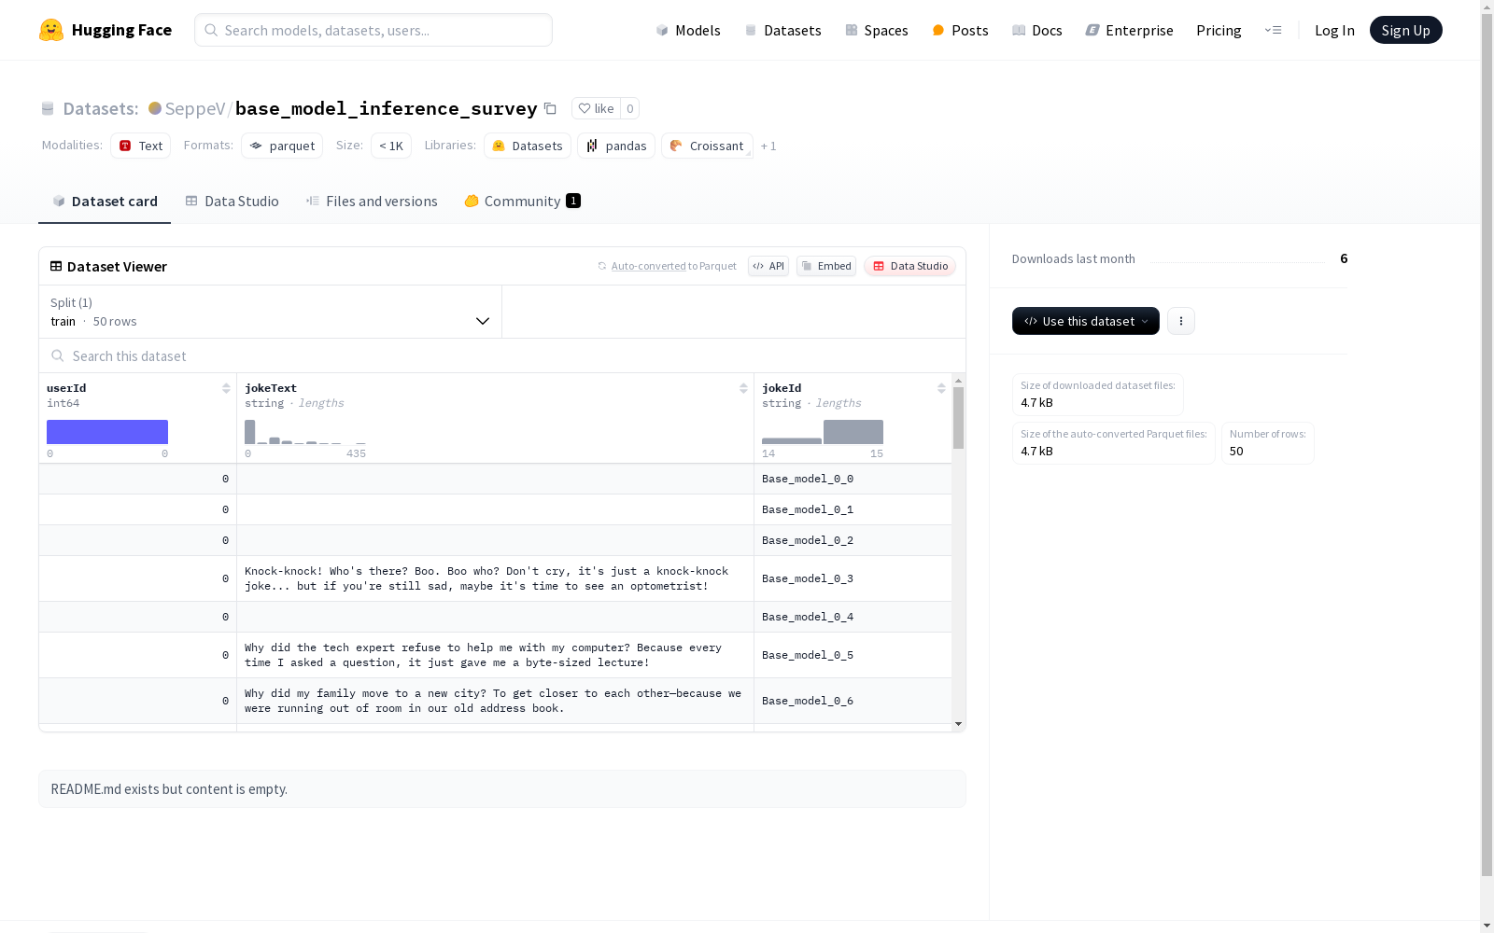
Task: Select the Base_model_0_2 cell
Action: 853,540
